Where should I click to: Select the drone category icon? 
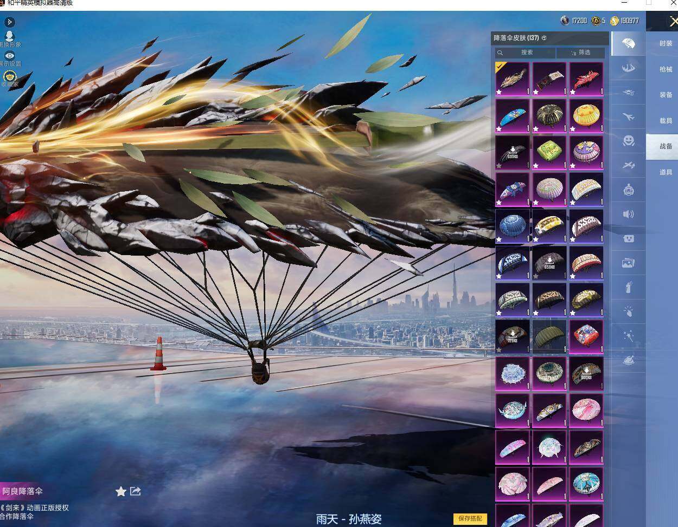tap(629, 92)
